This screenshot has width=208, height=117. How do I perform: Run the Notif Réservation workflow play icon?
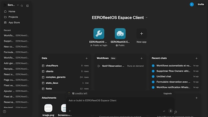click(x=99, y=66)
